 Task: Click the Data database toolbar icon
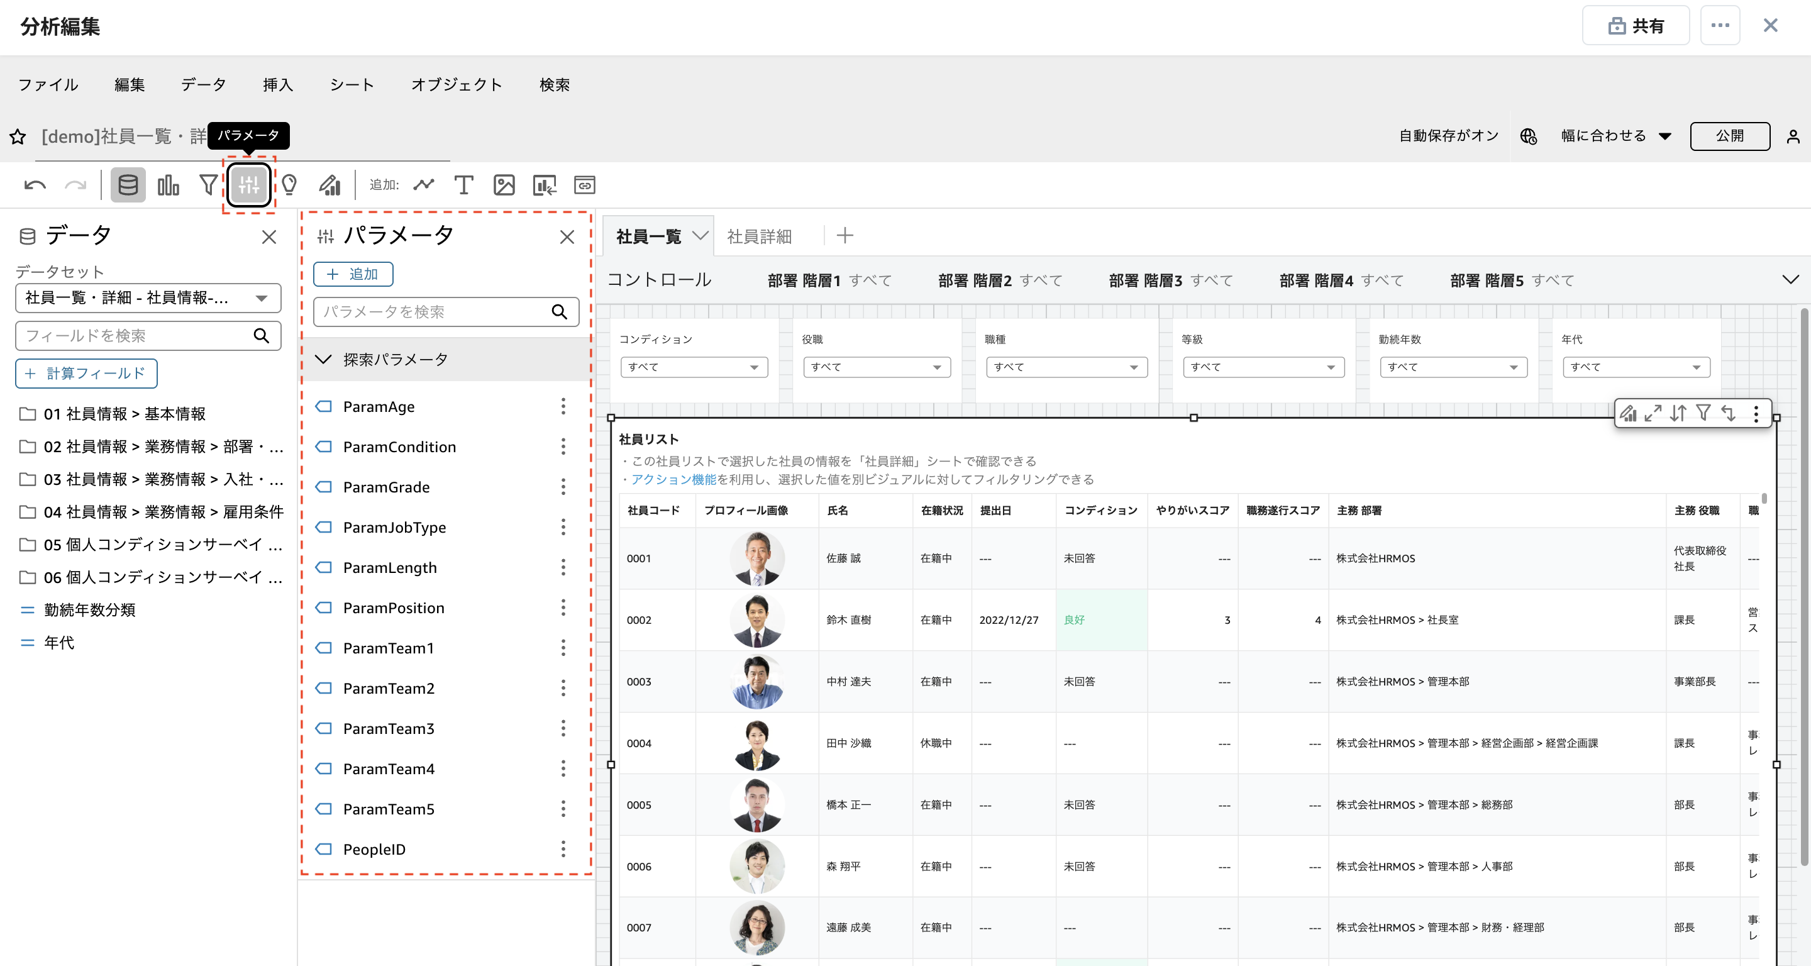pos(128,186)
